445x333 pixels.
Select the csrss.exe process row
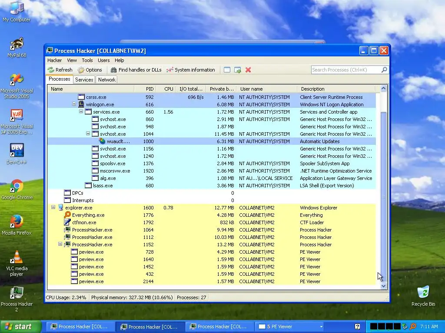212,97
